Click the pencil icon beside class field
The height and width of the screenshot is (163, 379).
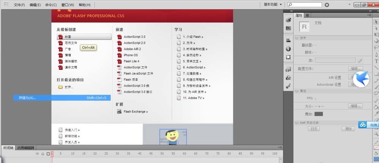[x=360, y=60]
